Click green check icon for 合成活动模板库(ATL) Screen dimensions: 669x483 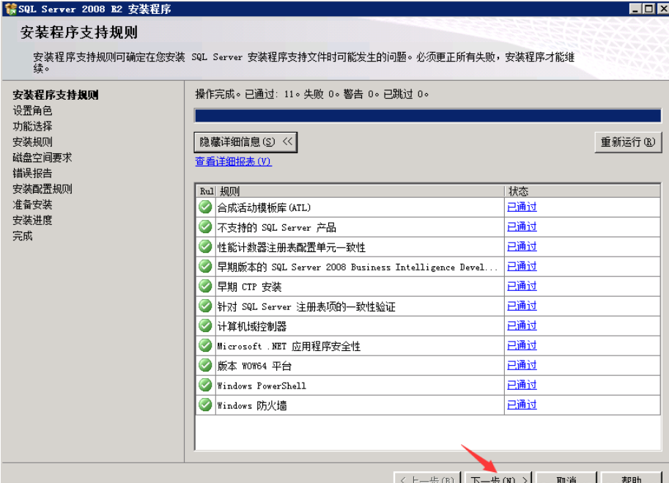pyautogui.click(x=205, y=207)
